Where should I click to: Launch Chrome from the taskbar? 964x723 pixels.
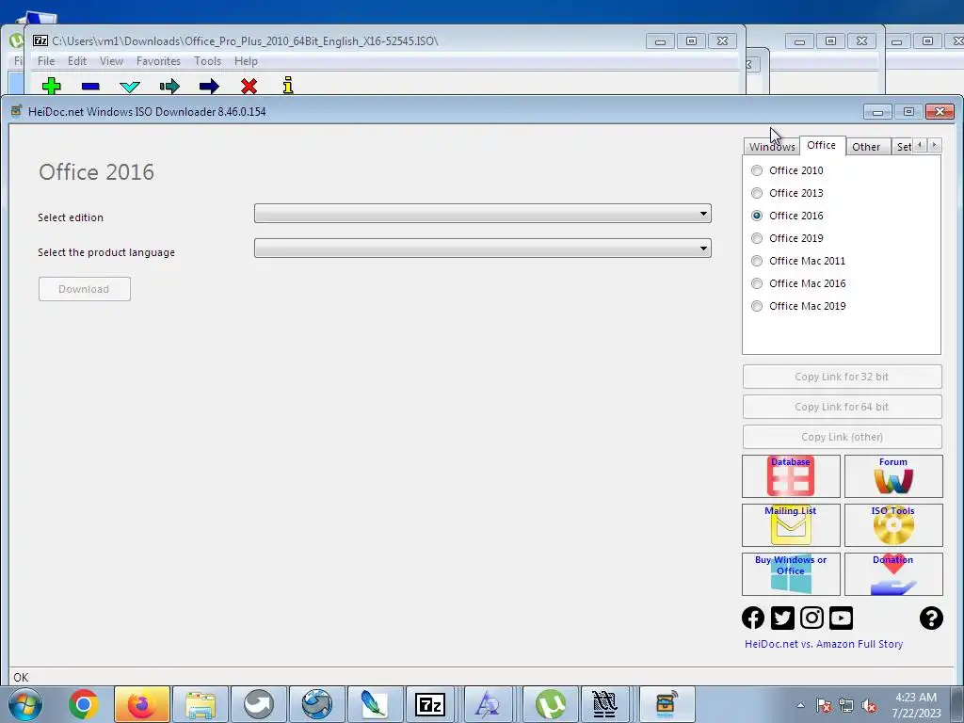click(x=84, y=704)
